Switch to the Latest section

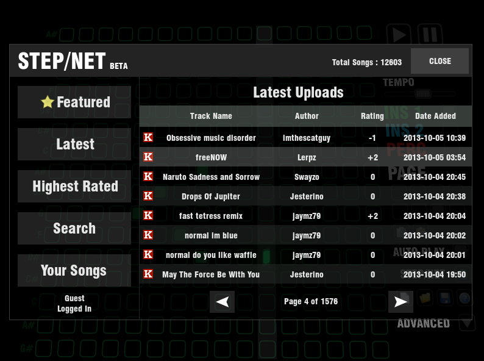(74, 144)
